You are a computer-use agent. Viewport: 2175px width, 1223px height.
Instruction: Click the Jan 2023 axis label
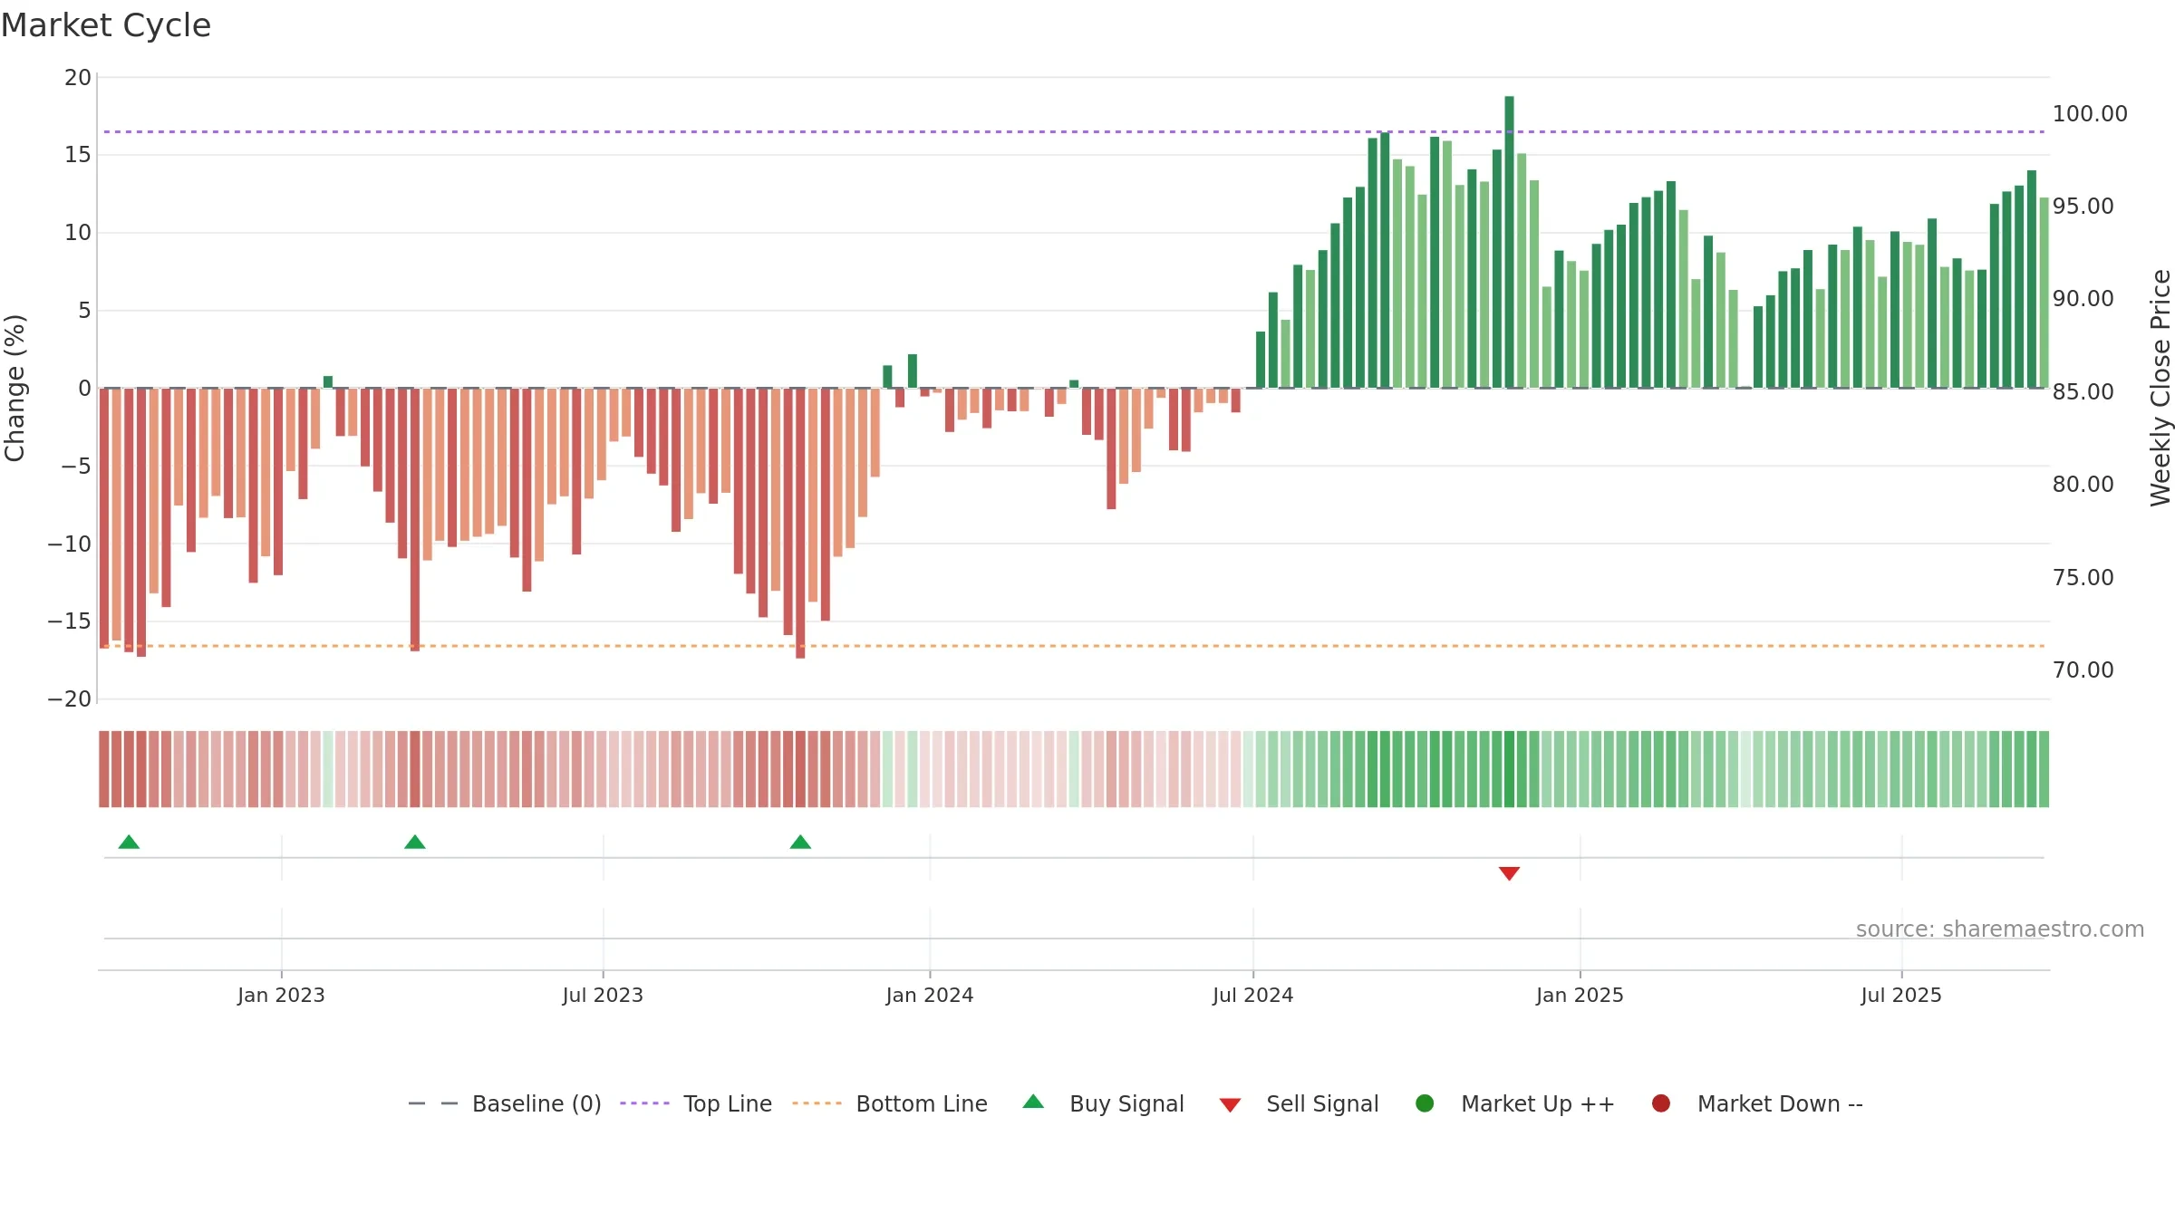[281, 995]
